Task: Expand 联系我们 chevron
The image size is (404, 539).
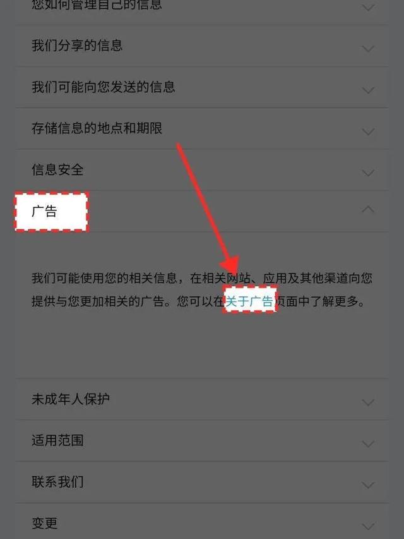Action: pyautogui.click(x=368, y=485)
